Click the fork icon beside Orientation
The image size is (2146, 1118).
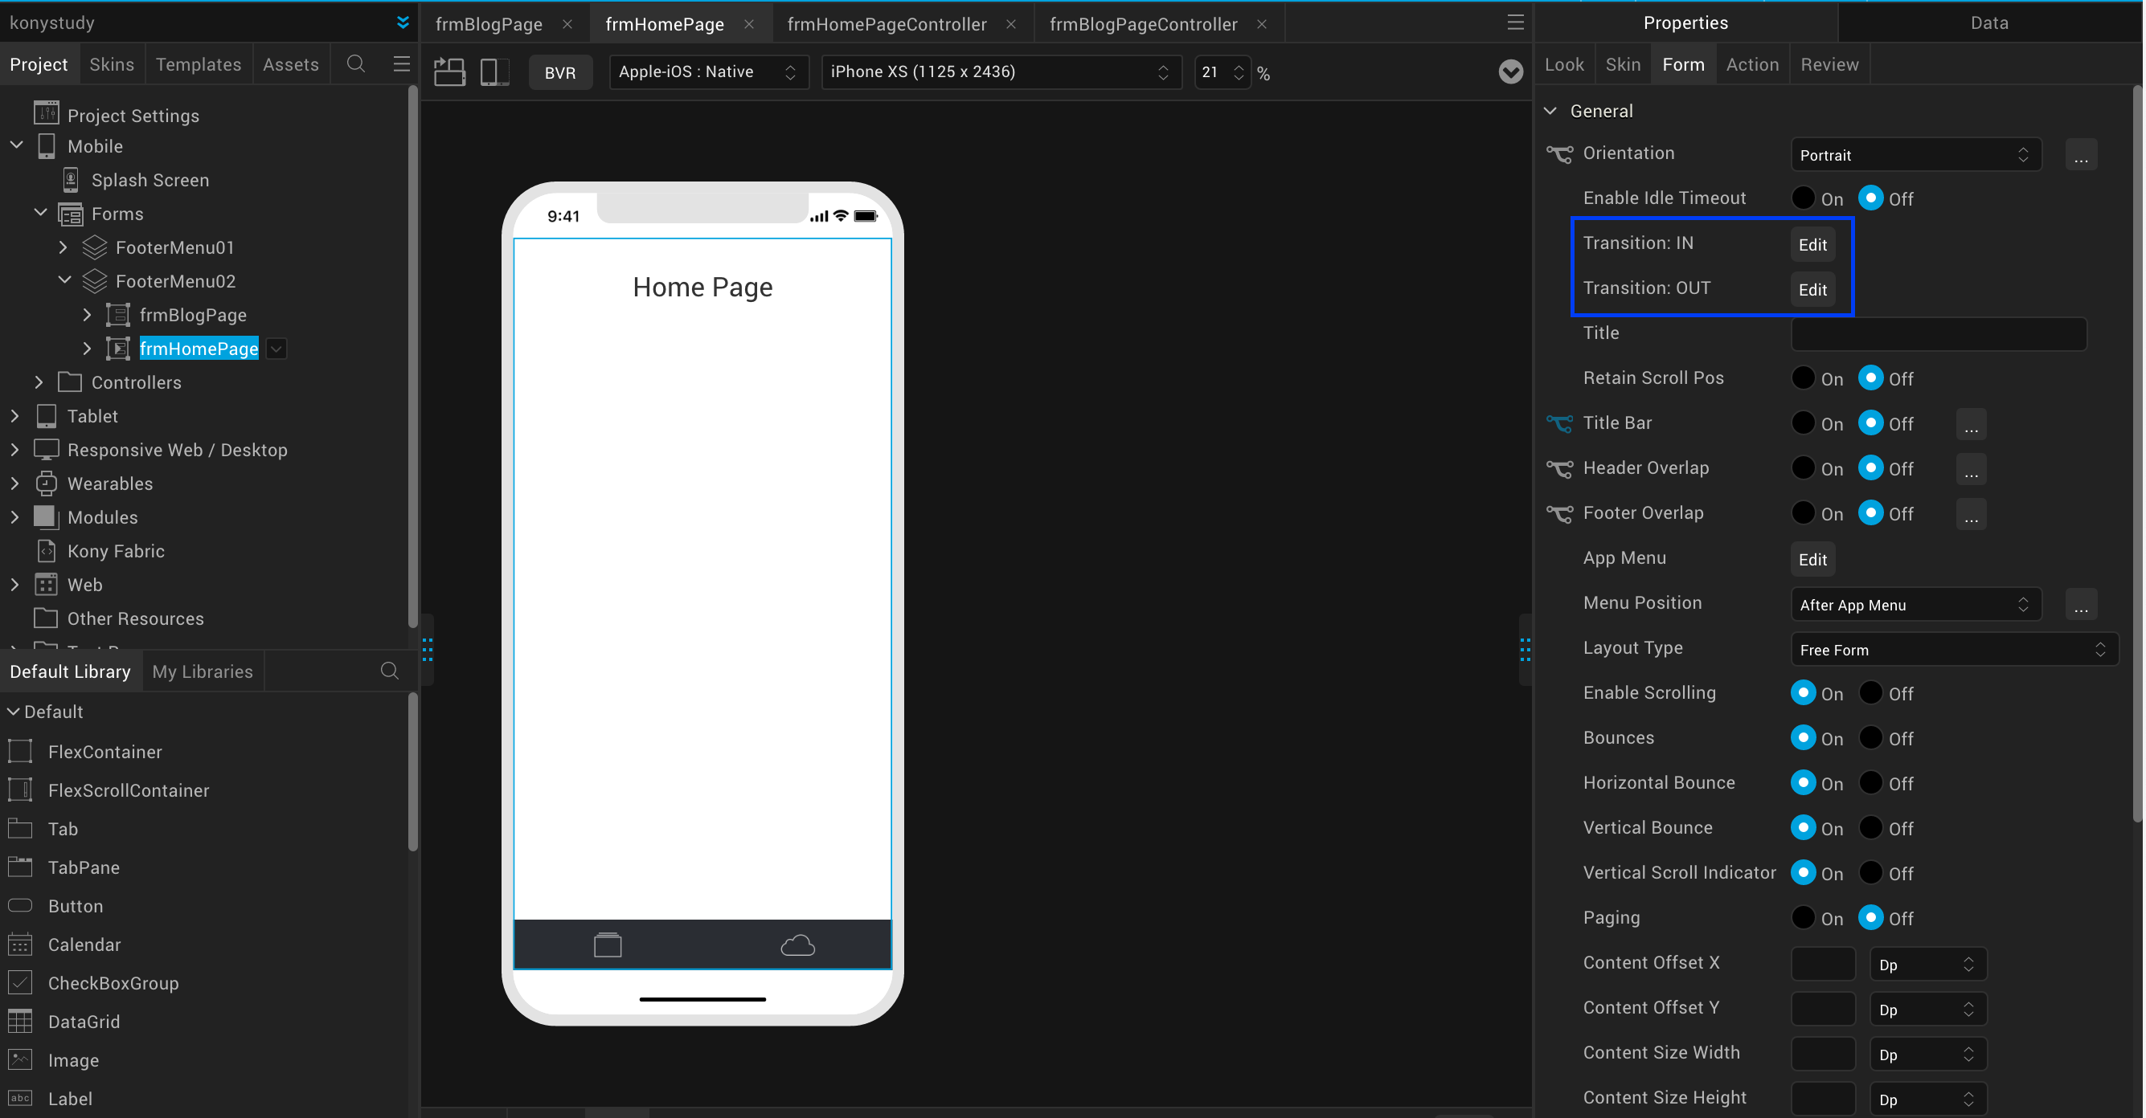pos(1559,154)
